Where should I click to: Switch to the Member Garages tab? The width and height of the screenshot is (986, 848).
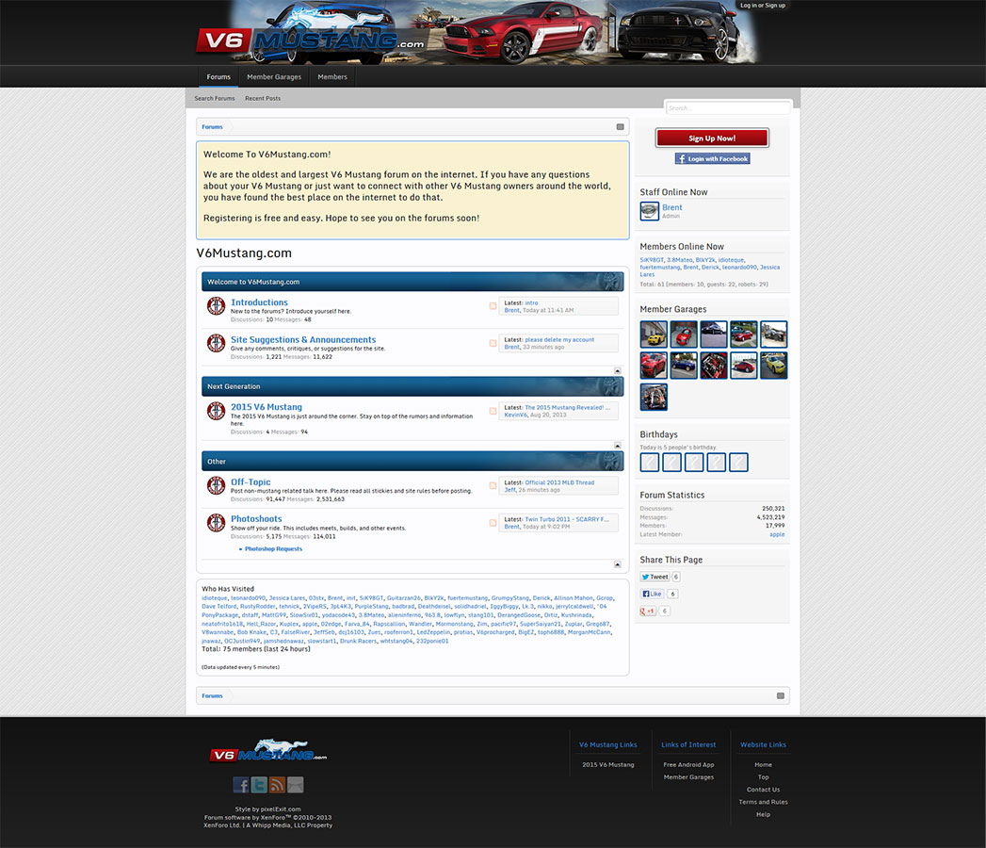click(x=274, y=76)
